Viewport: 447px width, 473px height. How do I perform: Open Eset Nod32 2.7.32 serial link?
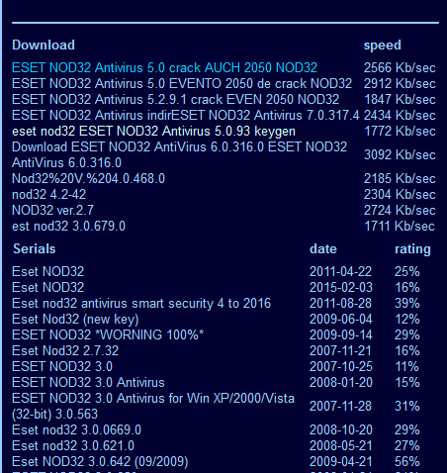coord(65,350)
